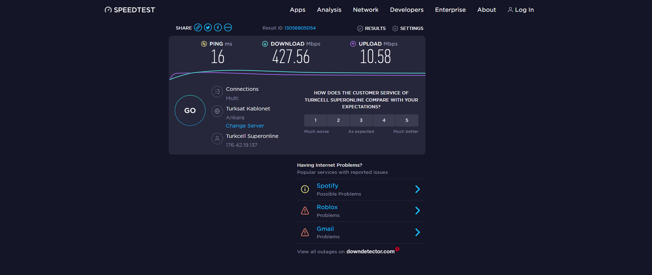Rate customer service 2
The image size is (652, 275).
pyautogui.click(x=338, y=120)
